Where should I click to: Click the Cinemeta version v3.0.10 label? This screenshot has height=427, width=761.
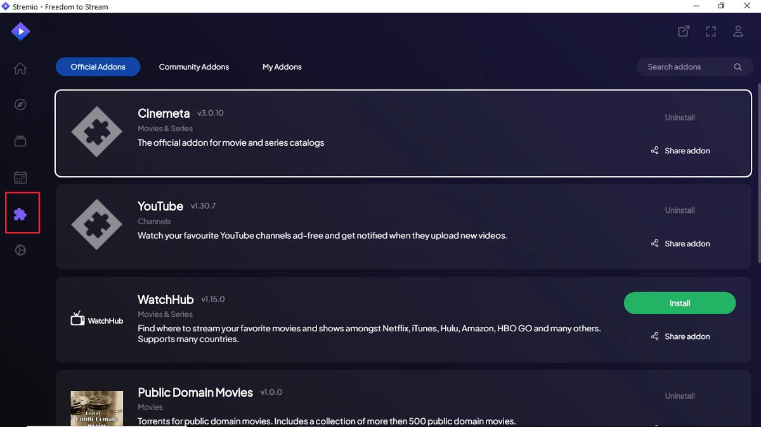tap(211, 113)
